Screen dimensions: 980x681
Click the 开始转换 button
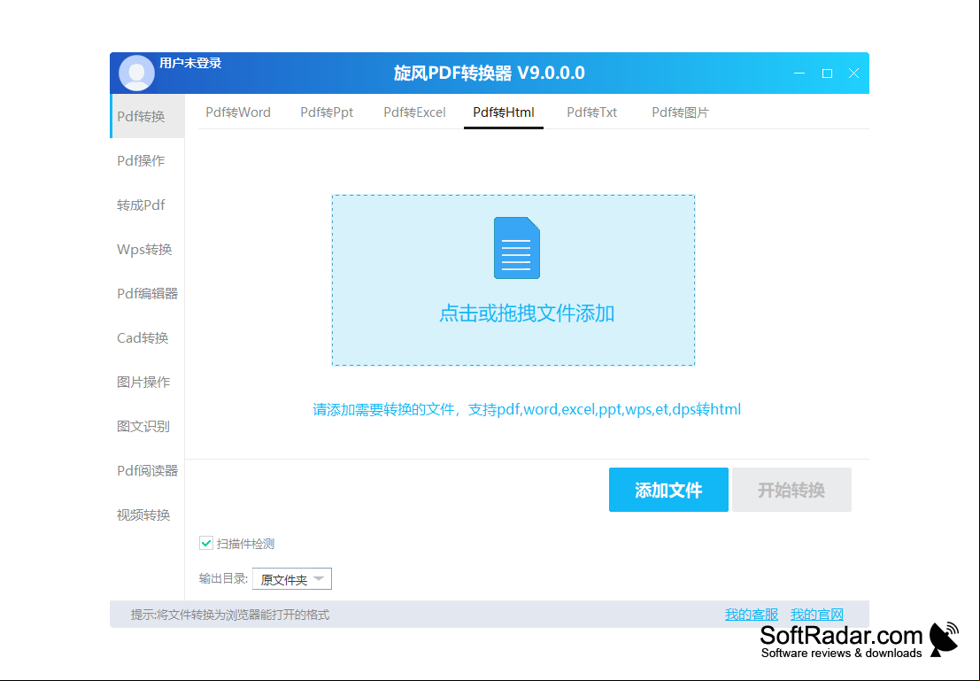[791, 490]
